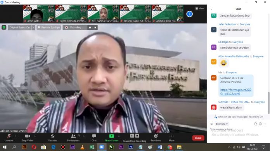The width and height of the screenshot is (270, 151).
Task: Open the Reactions emoji menu
Action: [x=156, y=136]
